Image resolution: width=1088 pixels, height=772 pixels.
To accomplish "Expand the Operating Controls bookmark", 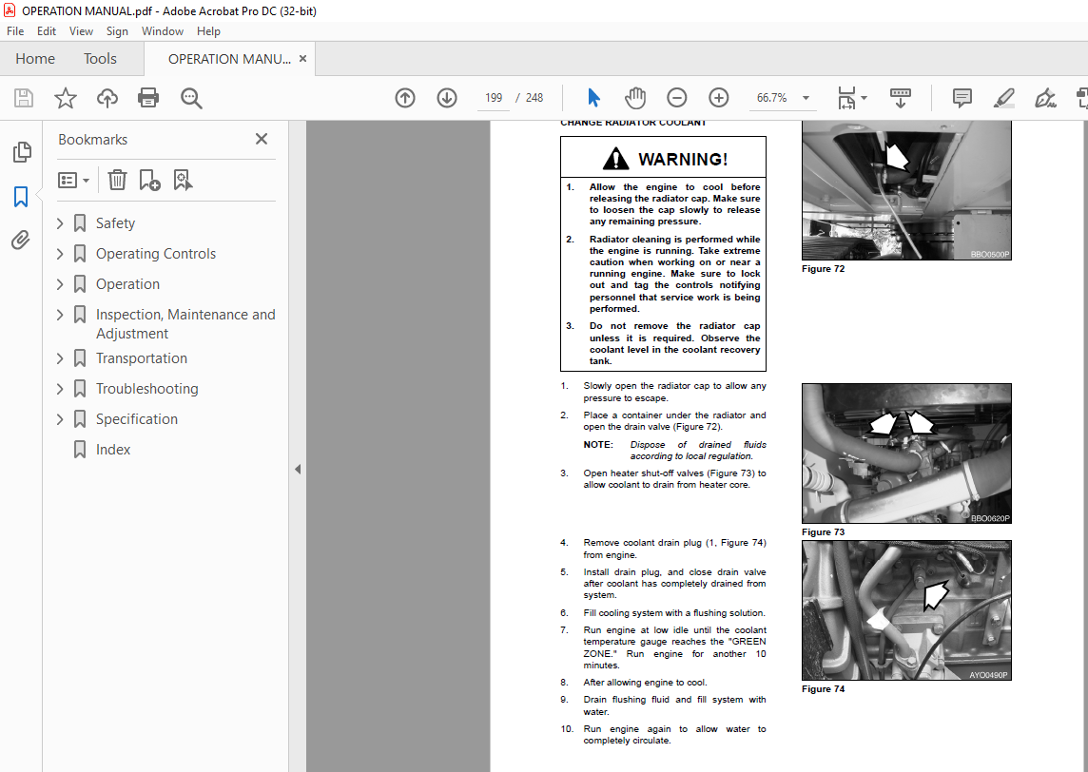I will click(x=60, y=254).
